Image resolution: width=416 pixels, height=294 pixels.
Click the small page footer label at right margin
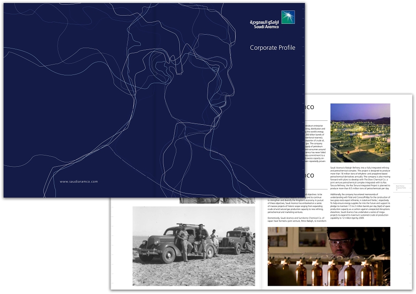[401, 187]
